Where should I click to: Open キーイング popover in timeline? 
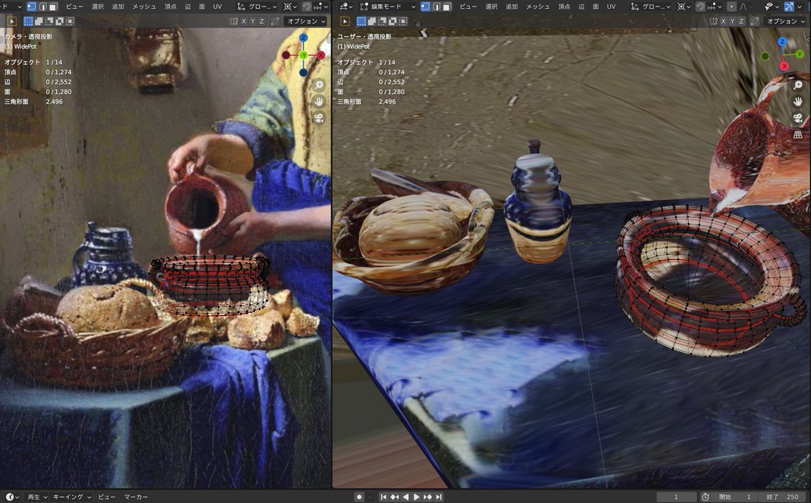pos(72,497)
